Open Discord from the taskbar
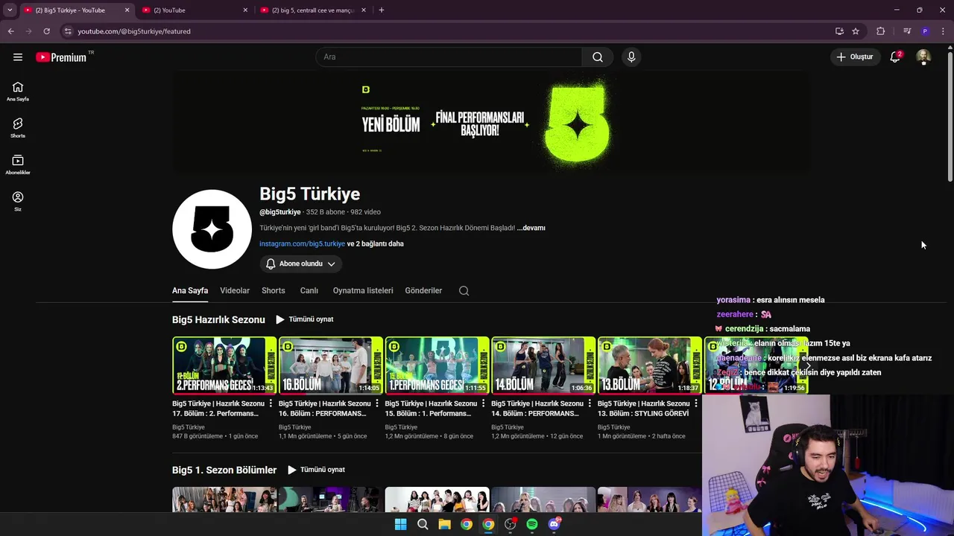 (554, 524)
